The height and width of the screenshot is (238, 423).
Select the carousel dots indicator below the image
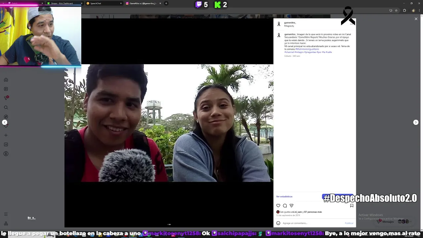169,224
